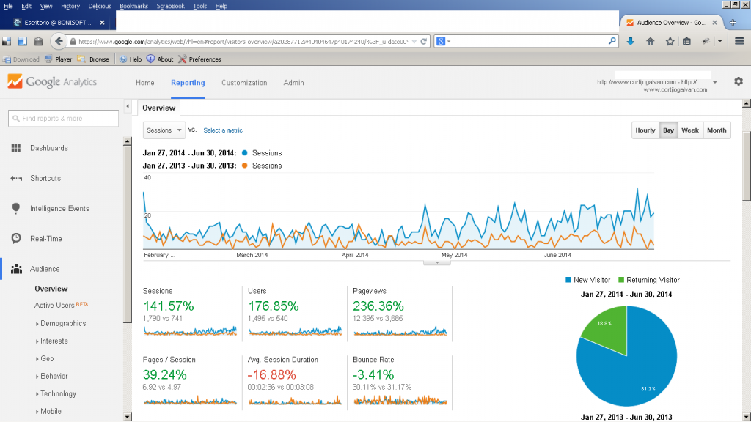Expand the chart annotations drawer arrow
751x422 pixels.
[x=437, y=263]
